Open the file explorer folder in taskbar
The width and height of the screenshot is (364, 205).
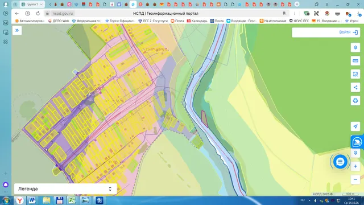[x=46, y=200]
